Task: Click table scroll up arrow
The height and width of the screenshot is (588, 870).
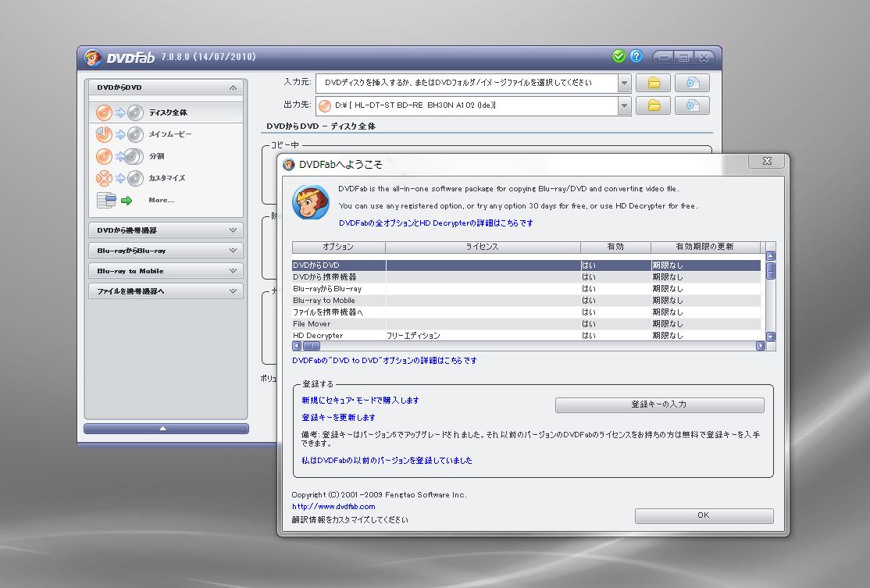Action: point(770,256)
